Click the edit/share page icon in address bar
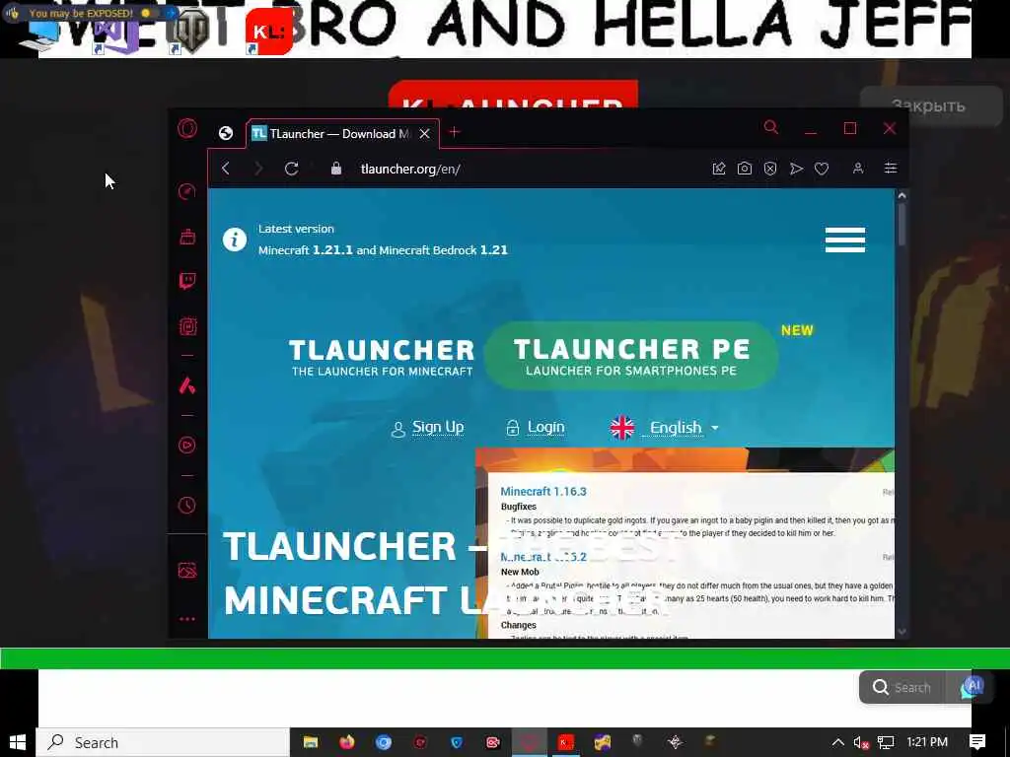 pos(719,169)
